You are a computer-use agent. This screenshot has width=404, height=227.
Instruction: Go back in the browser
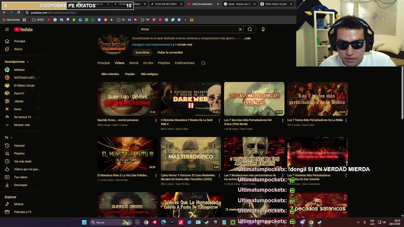pos(4,13)
